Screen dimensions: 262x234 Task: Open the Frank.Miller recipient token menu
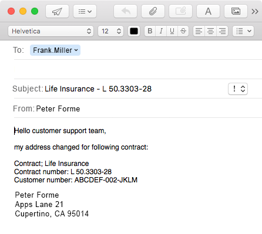[55, 50]
